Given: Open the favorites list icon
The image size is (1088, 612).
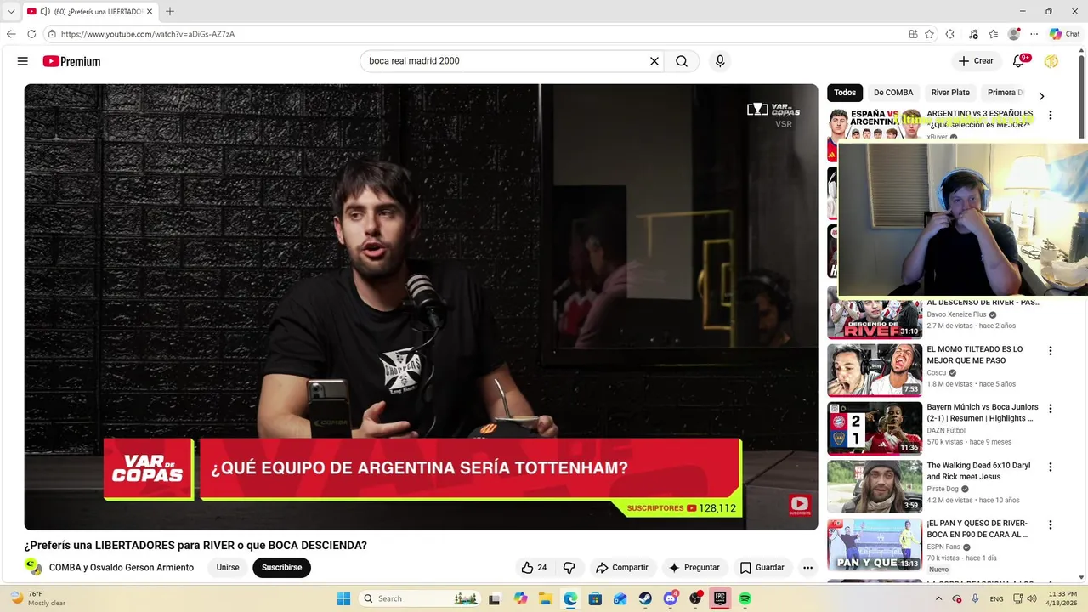Looking at the screenshot, I should [x=993, y=34].
